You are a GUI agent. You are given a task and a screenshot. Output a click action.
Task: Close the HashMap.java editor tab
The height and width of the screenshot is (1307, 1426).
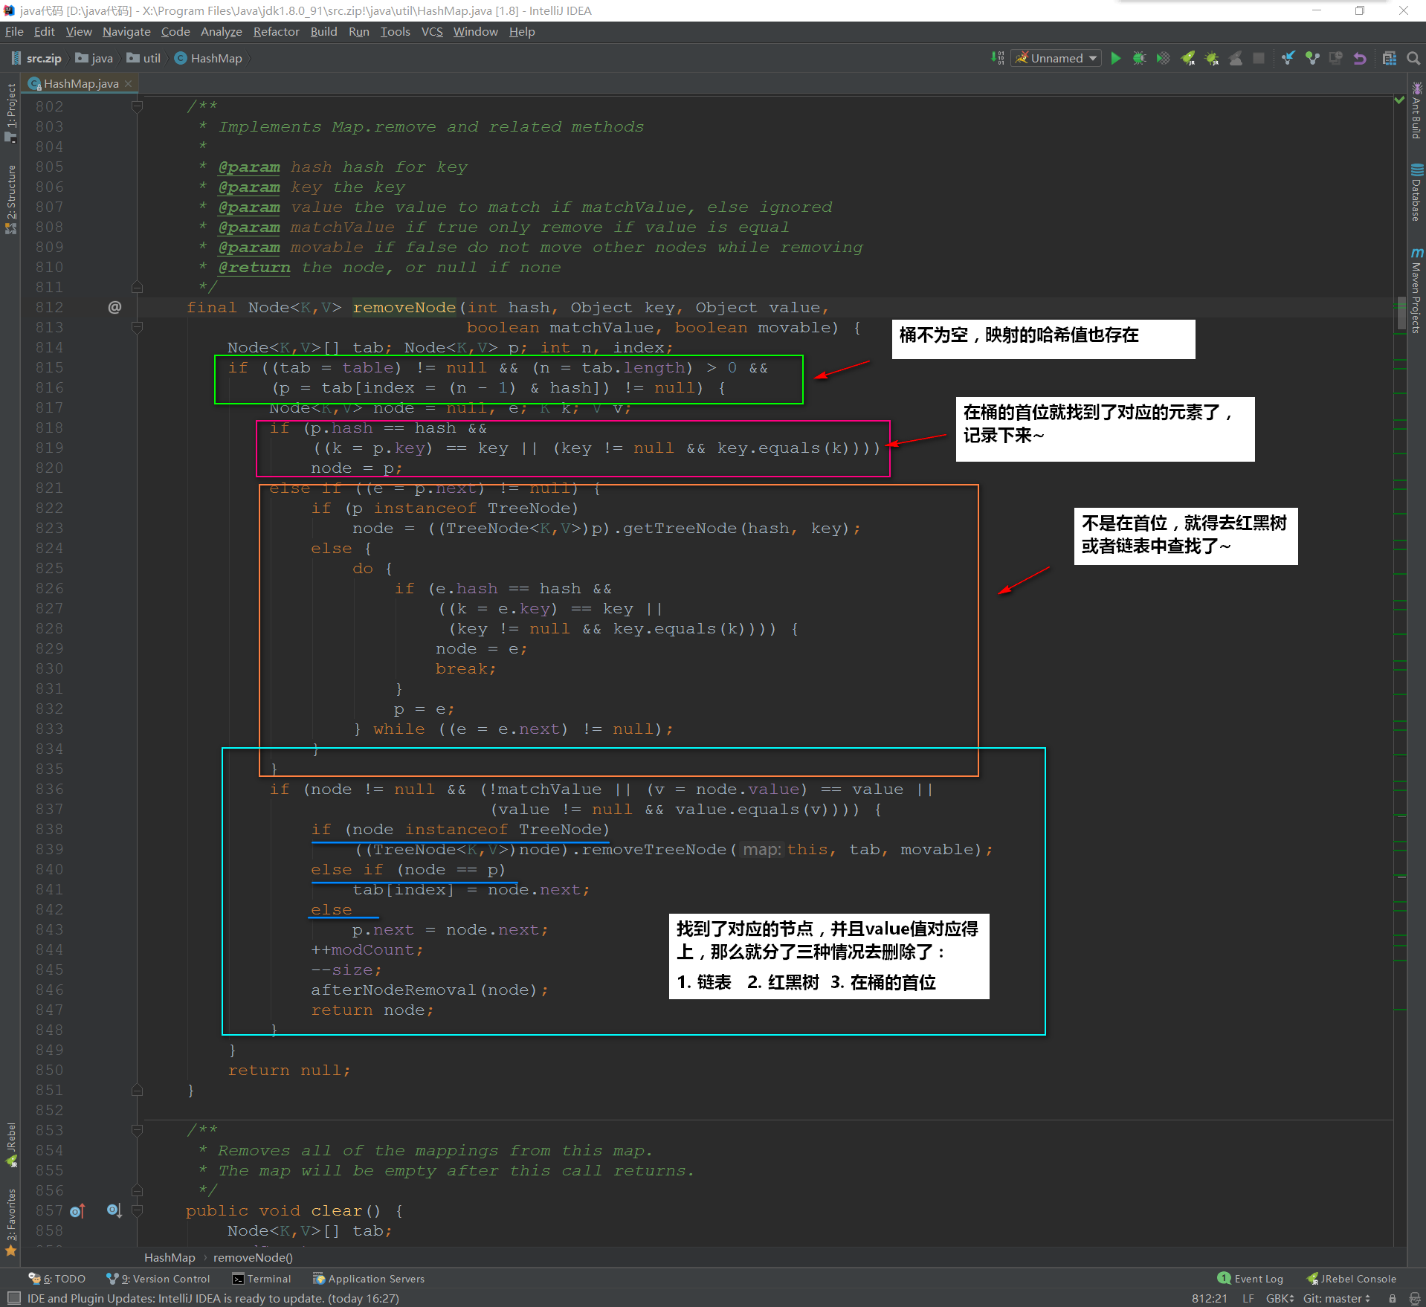128,83
